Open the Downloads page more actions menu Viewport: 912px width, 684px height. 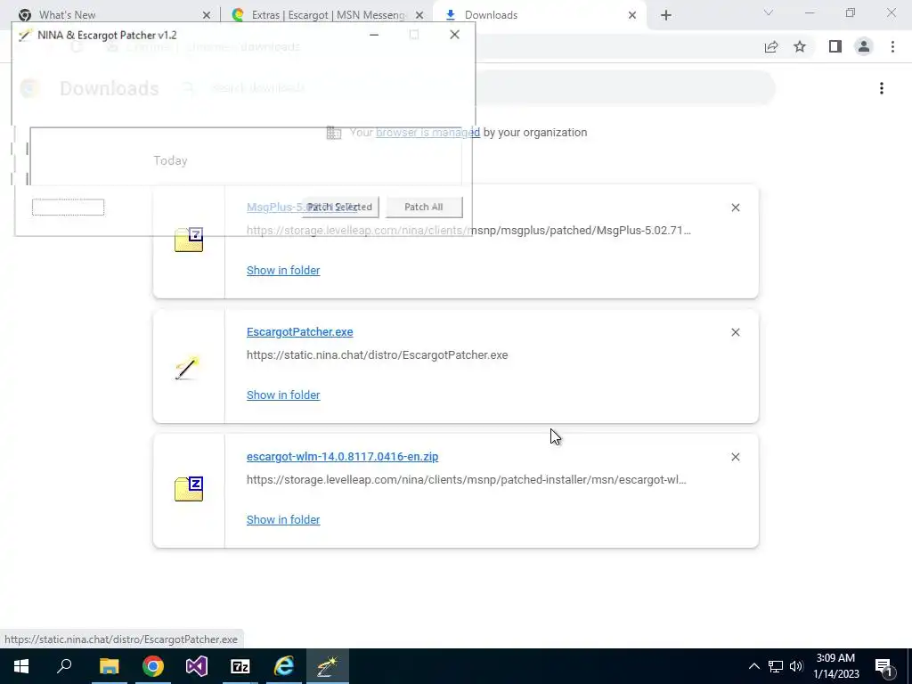pos(882,88)
